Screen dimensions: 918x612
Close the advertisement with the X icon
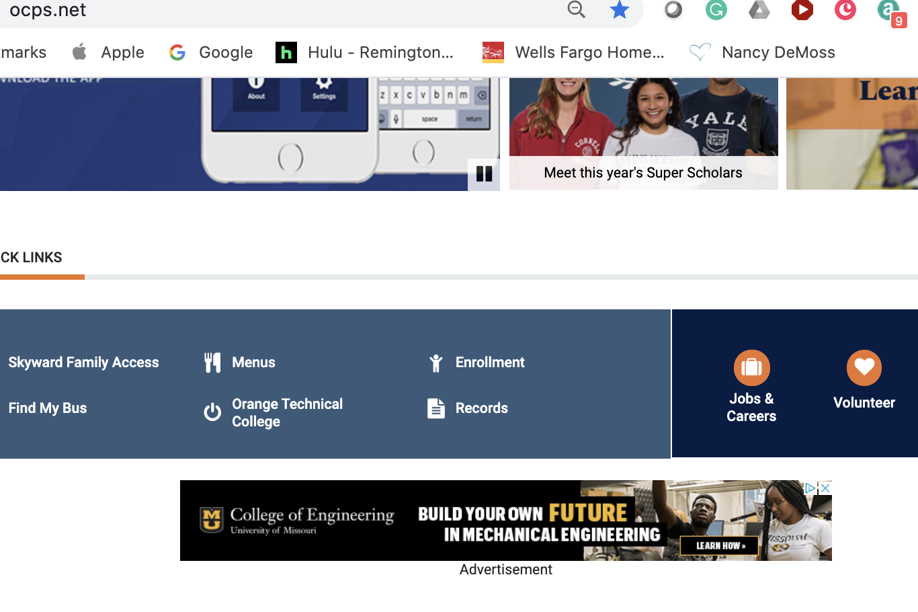(825, 488)
